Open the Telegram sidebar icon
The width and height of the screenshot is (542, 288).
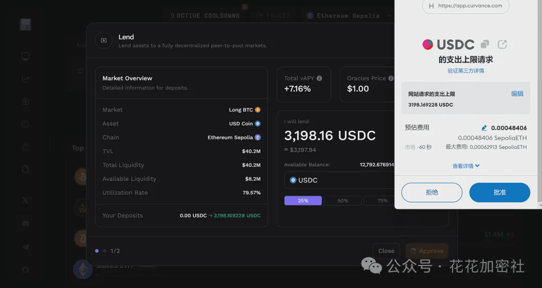pyautogui.click(x=26, y=246)
